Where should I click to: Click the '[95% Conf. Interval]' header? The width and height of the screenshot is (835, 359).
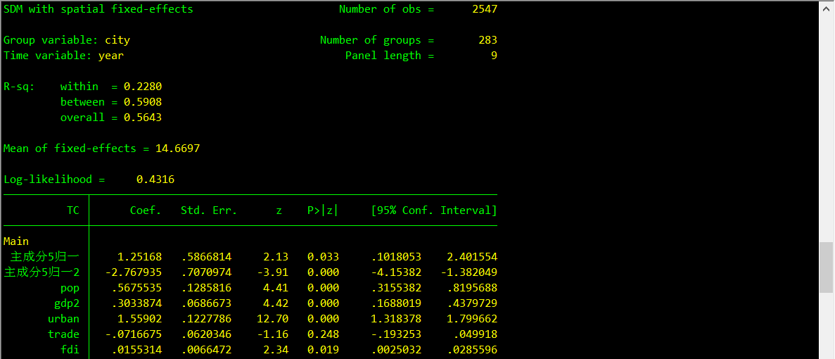(434, 210)
